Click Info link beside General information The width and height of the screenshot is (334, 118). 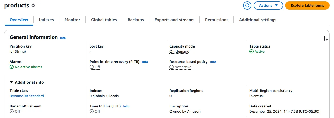[x=63, y=38]
